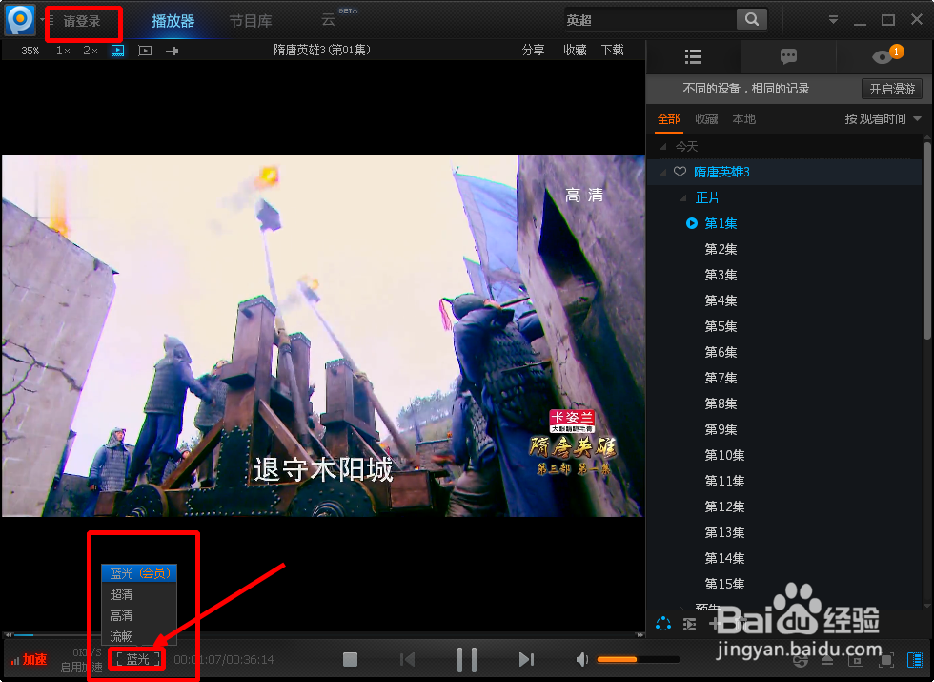Screen dimensions: 934x682
Task: Toggle the highlighted fit-to-window video mode icon
Action: 118,51
